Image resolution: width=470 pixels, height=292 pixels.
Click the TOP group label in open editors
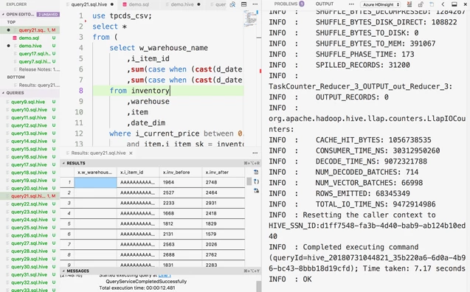point(11,22)
